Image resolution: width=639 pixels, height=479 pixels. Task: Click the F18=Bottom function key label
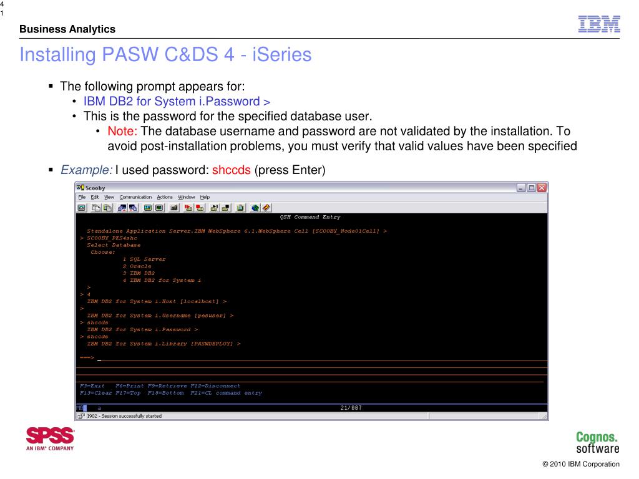[165, 393]
